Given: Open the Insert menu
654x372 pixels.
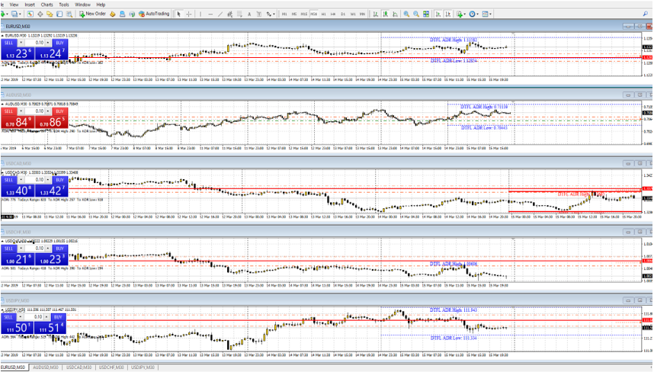Looking at the screenshot, I should coord(30,5).
